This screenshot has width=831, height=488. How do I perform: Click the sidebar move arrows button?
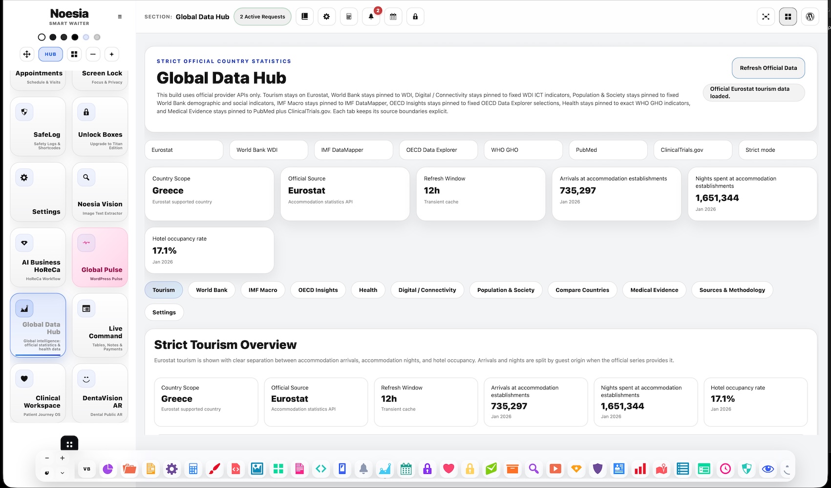[x=27, y=54]
